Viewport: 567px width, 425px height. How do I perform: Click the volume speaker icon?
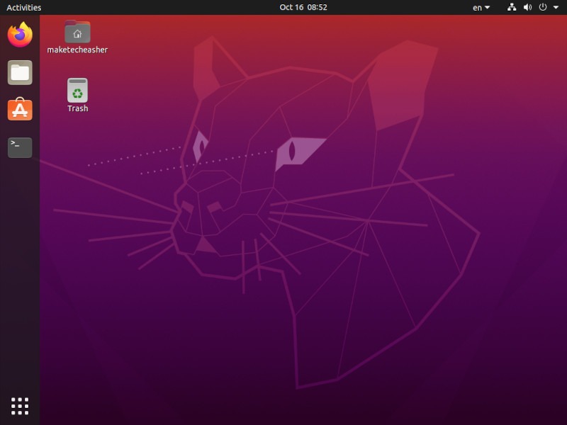[x=527, y=8]
